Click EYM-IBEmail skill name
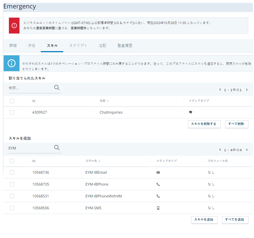254x238 pixels. (96, 172)
